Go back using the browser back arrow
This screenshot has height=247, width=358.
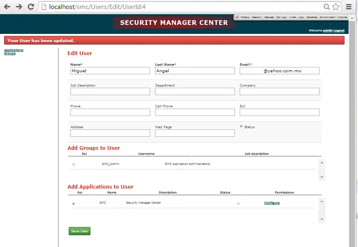7,7
